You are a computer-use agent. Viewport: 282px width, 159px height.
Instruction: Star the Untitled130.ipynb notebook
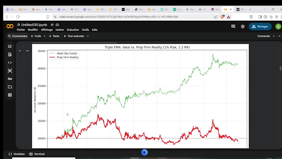click(52, 24)
